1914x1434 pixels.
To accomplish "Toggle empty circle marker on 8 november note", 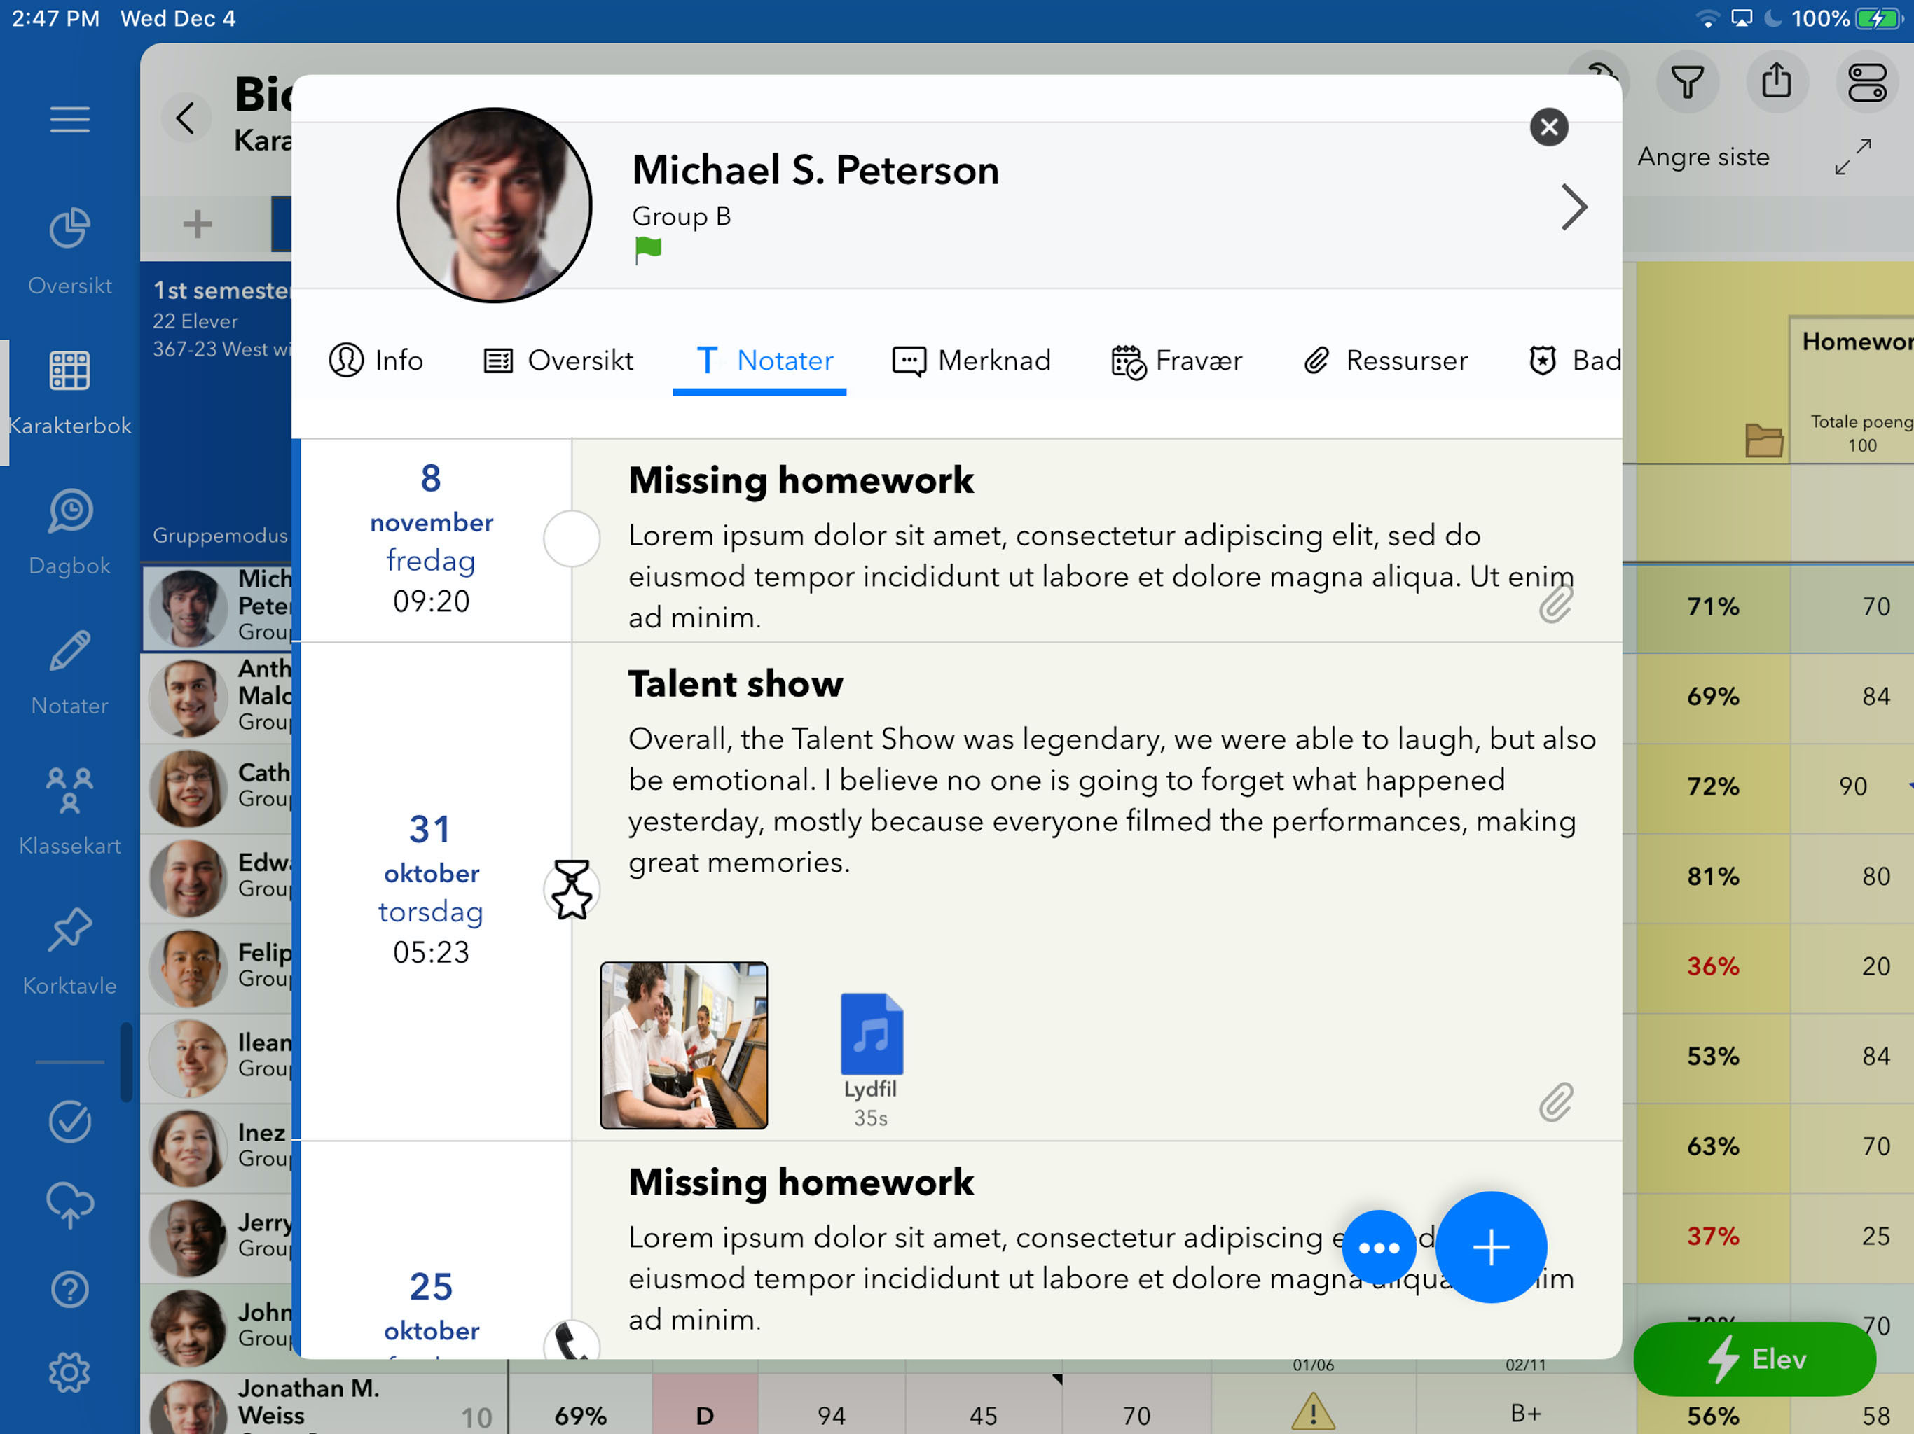I will (x=571, y=538).
